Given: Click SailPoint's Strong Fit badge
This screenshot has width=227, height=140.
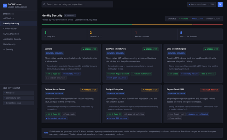Looking at the screenshot, I should 150,49.
